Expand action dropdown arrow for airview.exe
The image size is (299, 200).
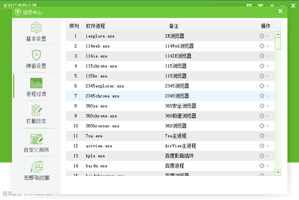267,146
